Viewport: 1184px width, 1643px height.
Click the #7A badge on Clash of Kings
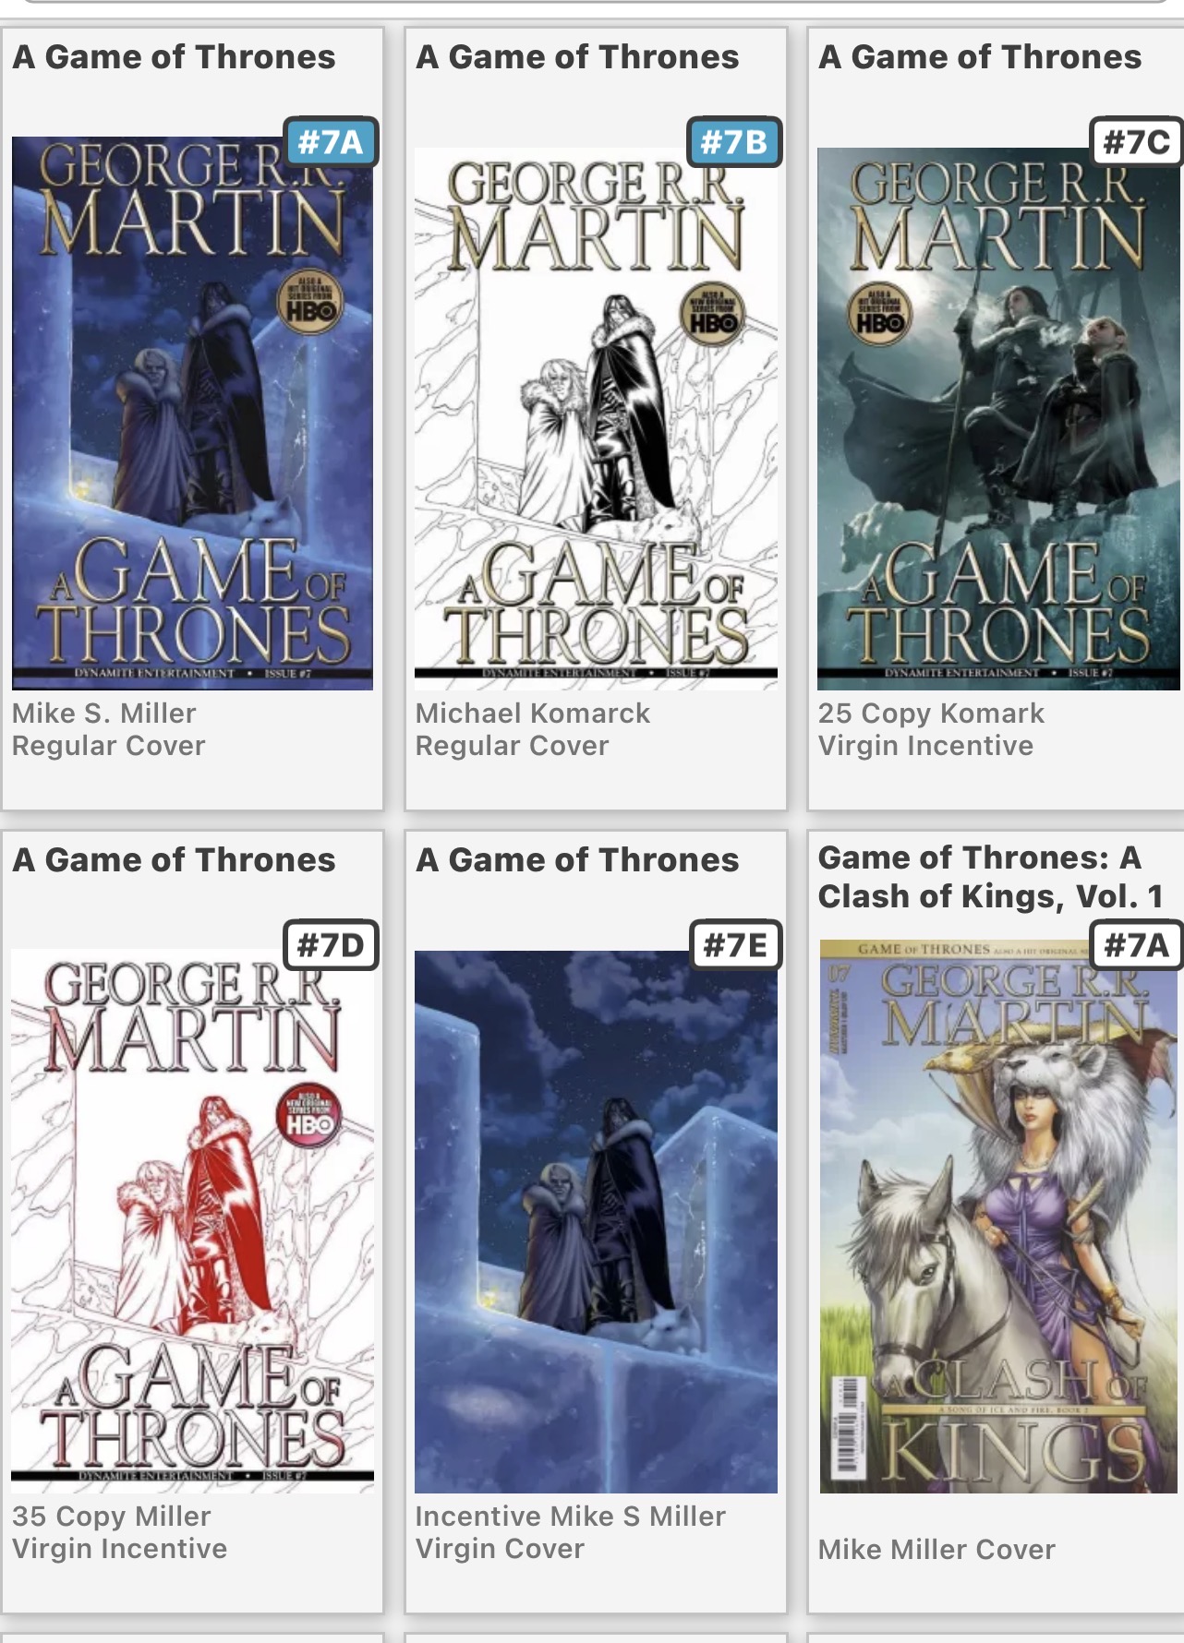pyautogui.click(x=1137, y=945)
